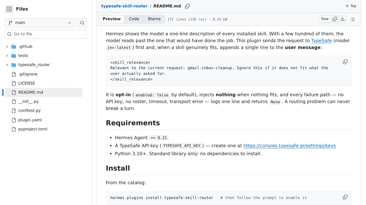
Task: Focus the Go to file field
Action: click(x=46, y=34)
